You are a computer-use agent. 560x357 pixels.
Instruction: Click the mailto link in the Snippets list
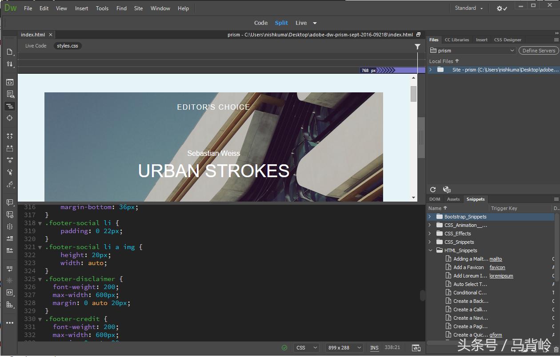point(496,258)
